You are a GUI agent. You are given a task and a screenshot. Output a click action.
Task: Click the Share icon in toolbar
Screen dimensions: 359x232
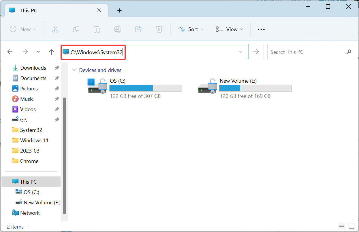(x=138, y=29)
